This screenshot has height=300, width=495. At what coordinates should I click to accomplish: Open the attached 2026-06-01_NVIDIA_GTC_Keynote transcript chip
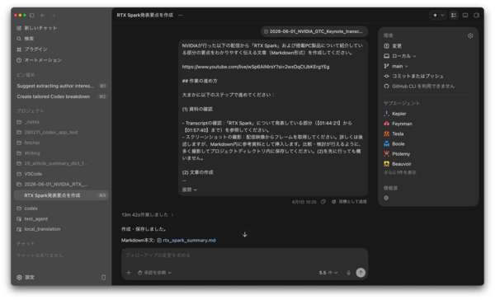pyautogui.click(x=314, y=31)
